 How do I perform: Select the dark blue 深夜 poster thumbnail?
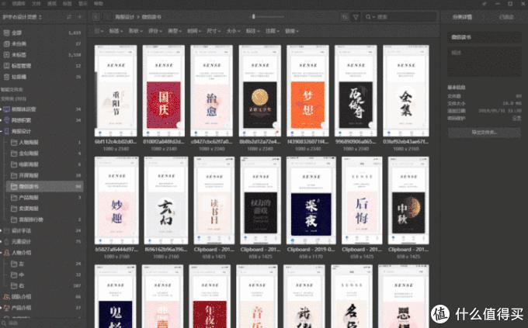(311, 201)
